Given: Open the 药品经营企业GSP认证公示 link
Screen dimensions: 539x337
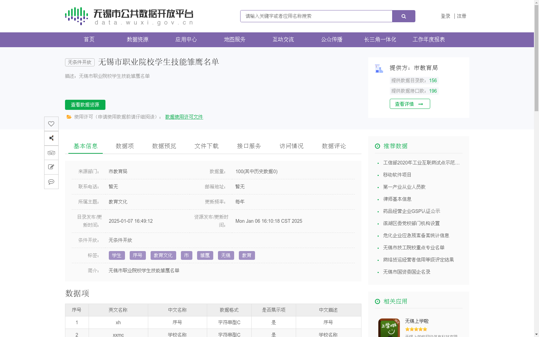Looking at the screenshot, I should tap(412, 211).
